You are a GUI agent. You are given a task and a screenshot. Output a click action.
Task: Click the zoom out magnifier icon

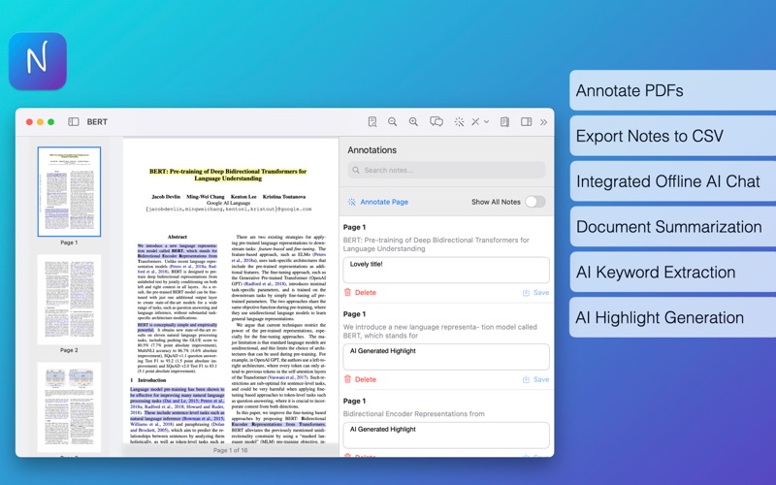(x=393, y=122)
